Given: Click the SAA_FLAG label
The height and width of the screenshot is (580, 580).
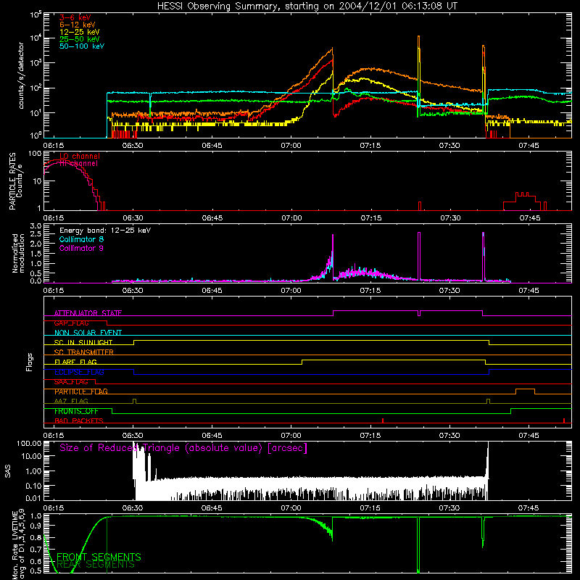Looking at the screenshot, I should point(71,381).
